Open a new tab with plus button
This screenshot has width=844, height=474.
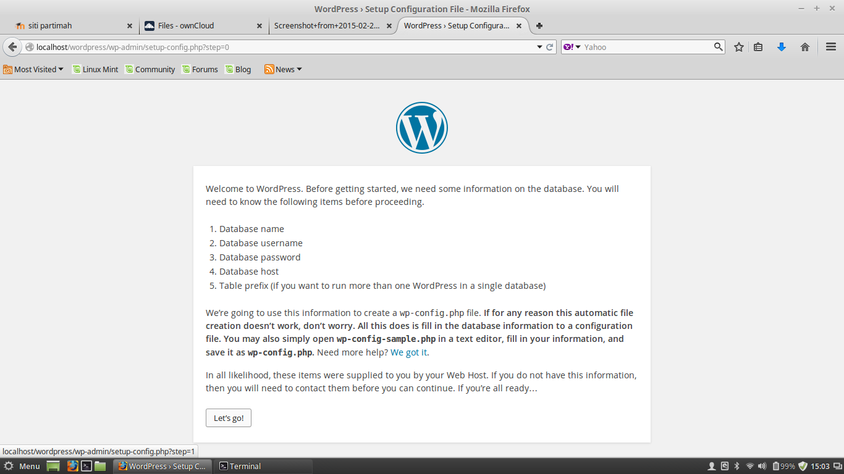(x=539, y=26)
